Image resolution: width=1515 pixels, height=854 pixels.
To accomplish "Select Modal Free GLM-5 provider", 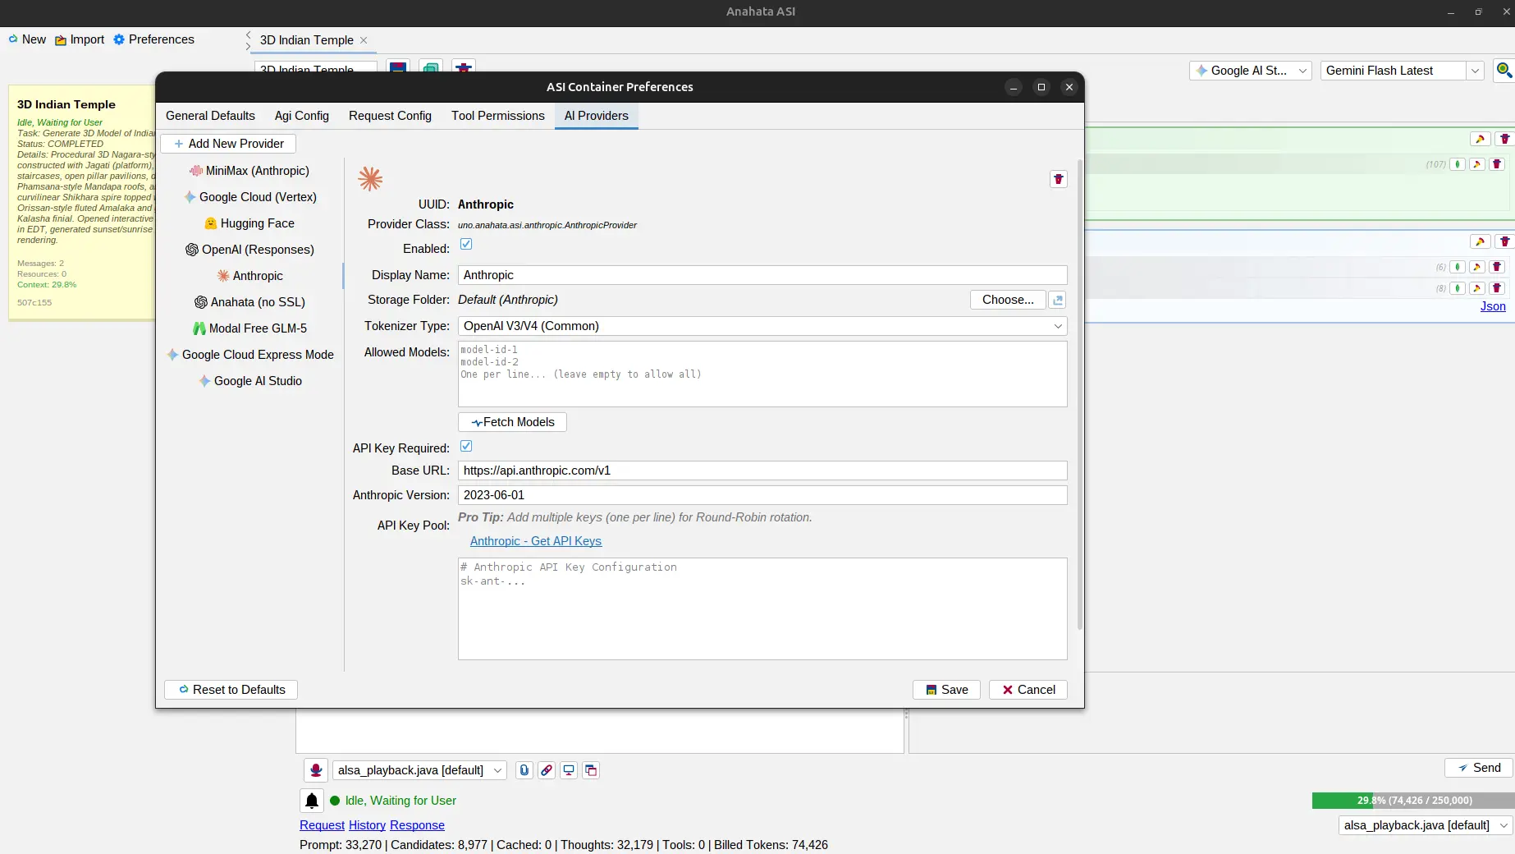I will point(249,328).
